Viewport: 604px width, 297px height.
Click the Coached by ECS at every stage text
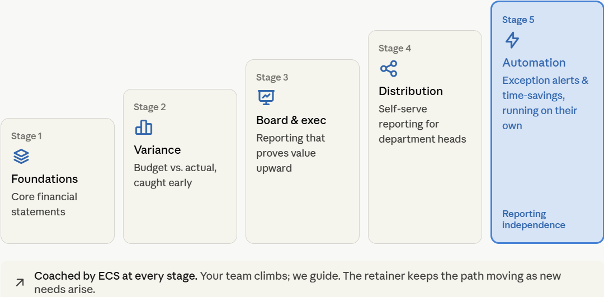pyautogui.click(x=116, y=276)
